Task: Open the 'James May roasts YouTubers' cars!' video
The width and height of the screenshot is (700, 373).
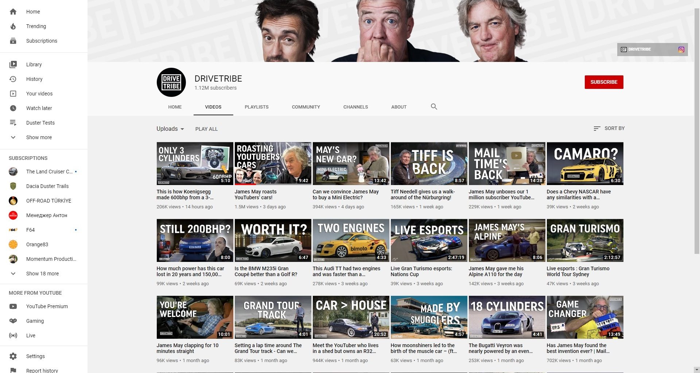Action: (273, 163)
